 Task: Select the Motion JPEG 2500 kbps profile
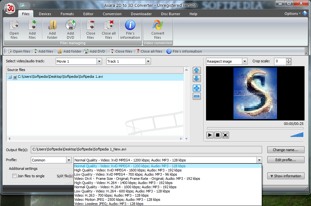[x=167, y=200]
